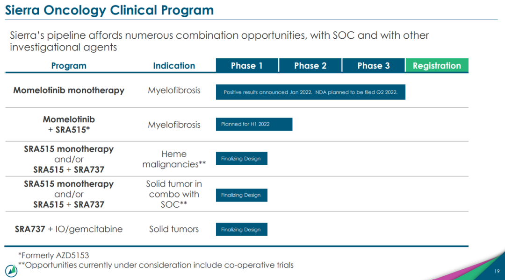The height and width of the screenshot is (280, 505).
Task: Click the Sierra Oncology logo icon
Action: [x=11, y=270]
